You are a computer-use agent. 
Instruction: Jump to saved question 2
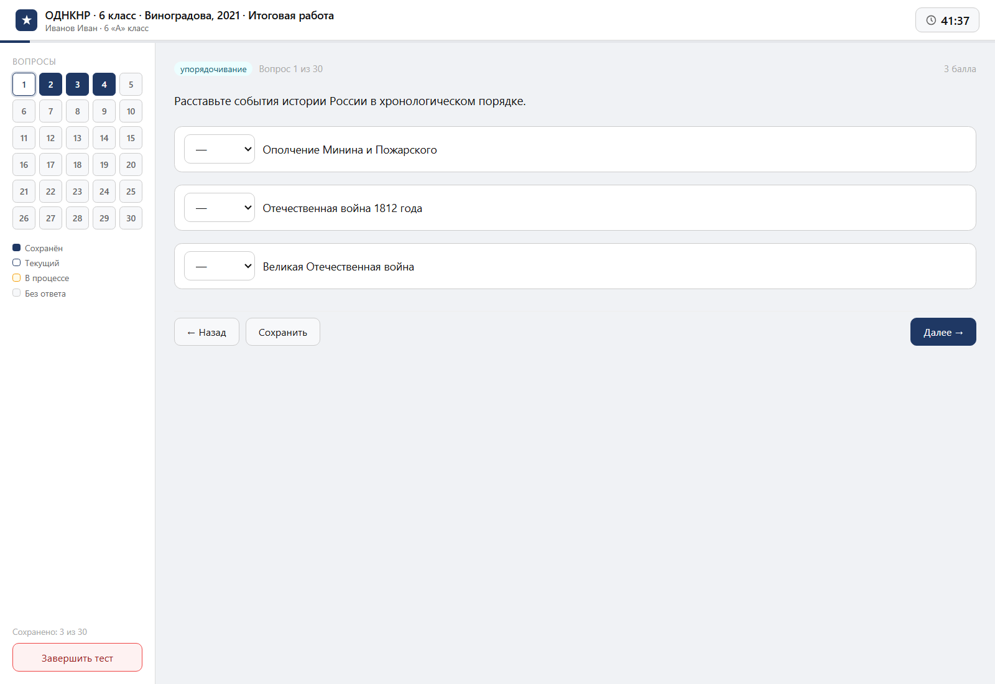click(50, 85)
